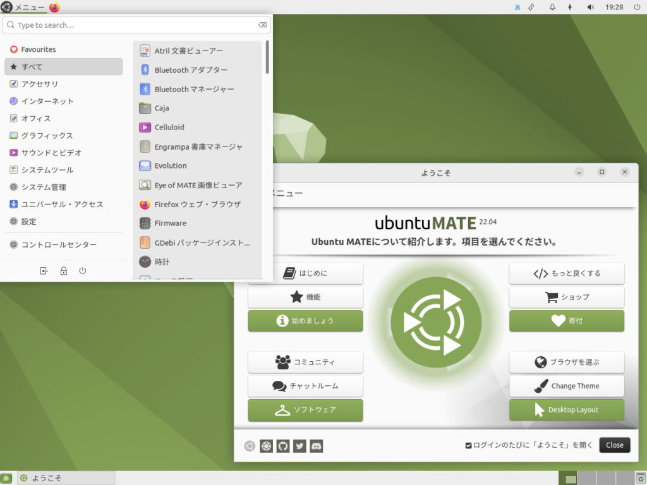Click the lock screen icon in the menu
The image size is (647, 485).
click(x=63, y=270)
